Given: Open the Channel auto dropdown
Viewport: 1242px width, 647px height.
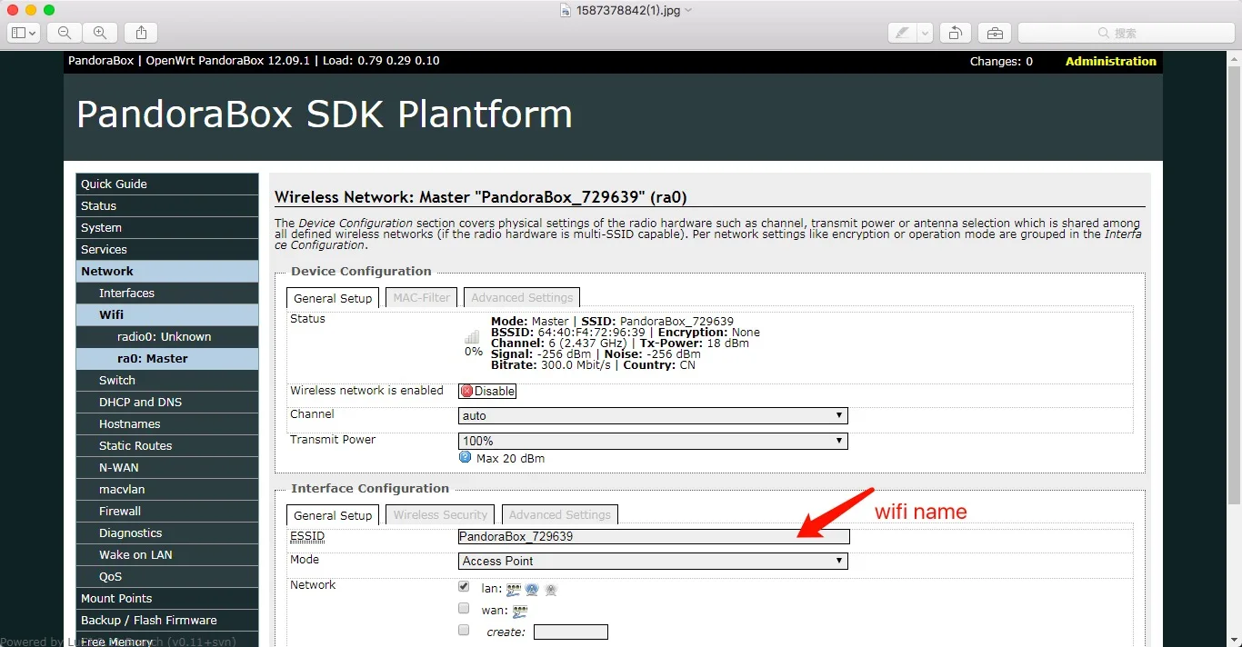Looking at the screenshot, I should pyautogui.click(x=653, y=415).
